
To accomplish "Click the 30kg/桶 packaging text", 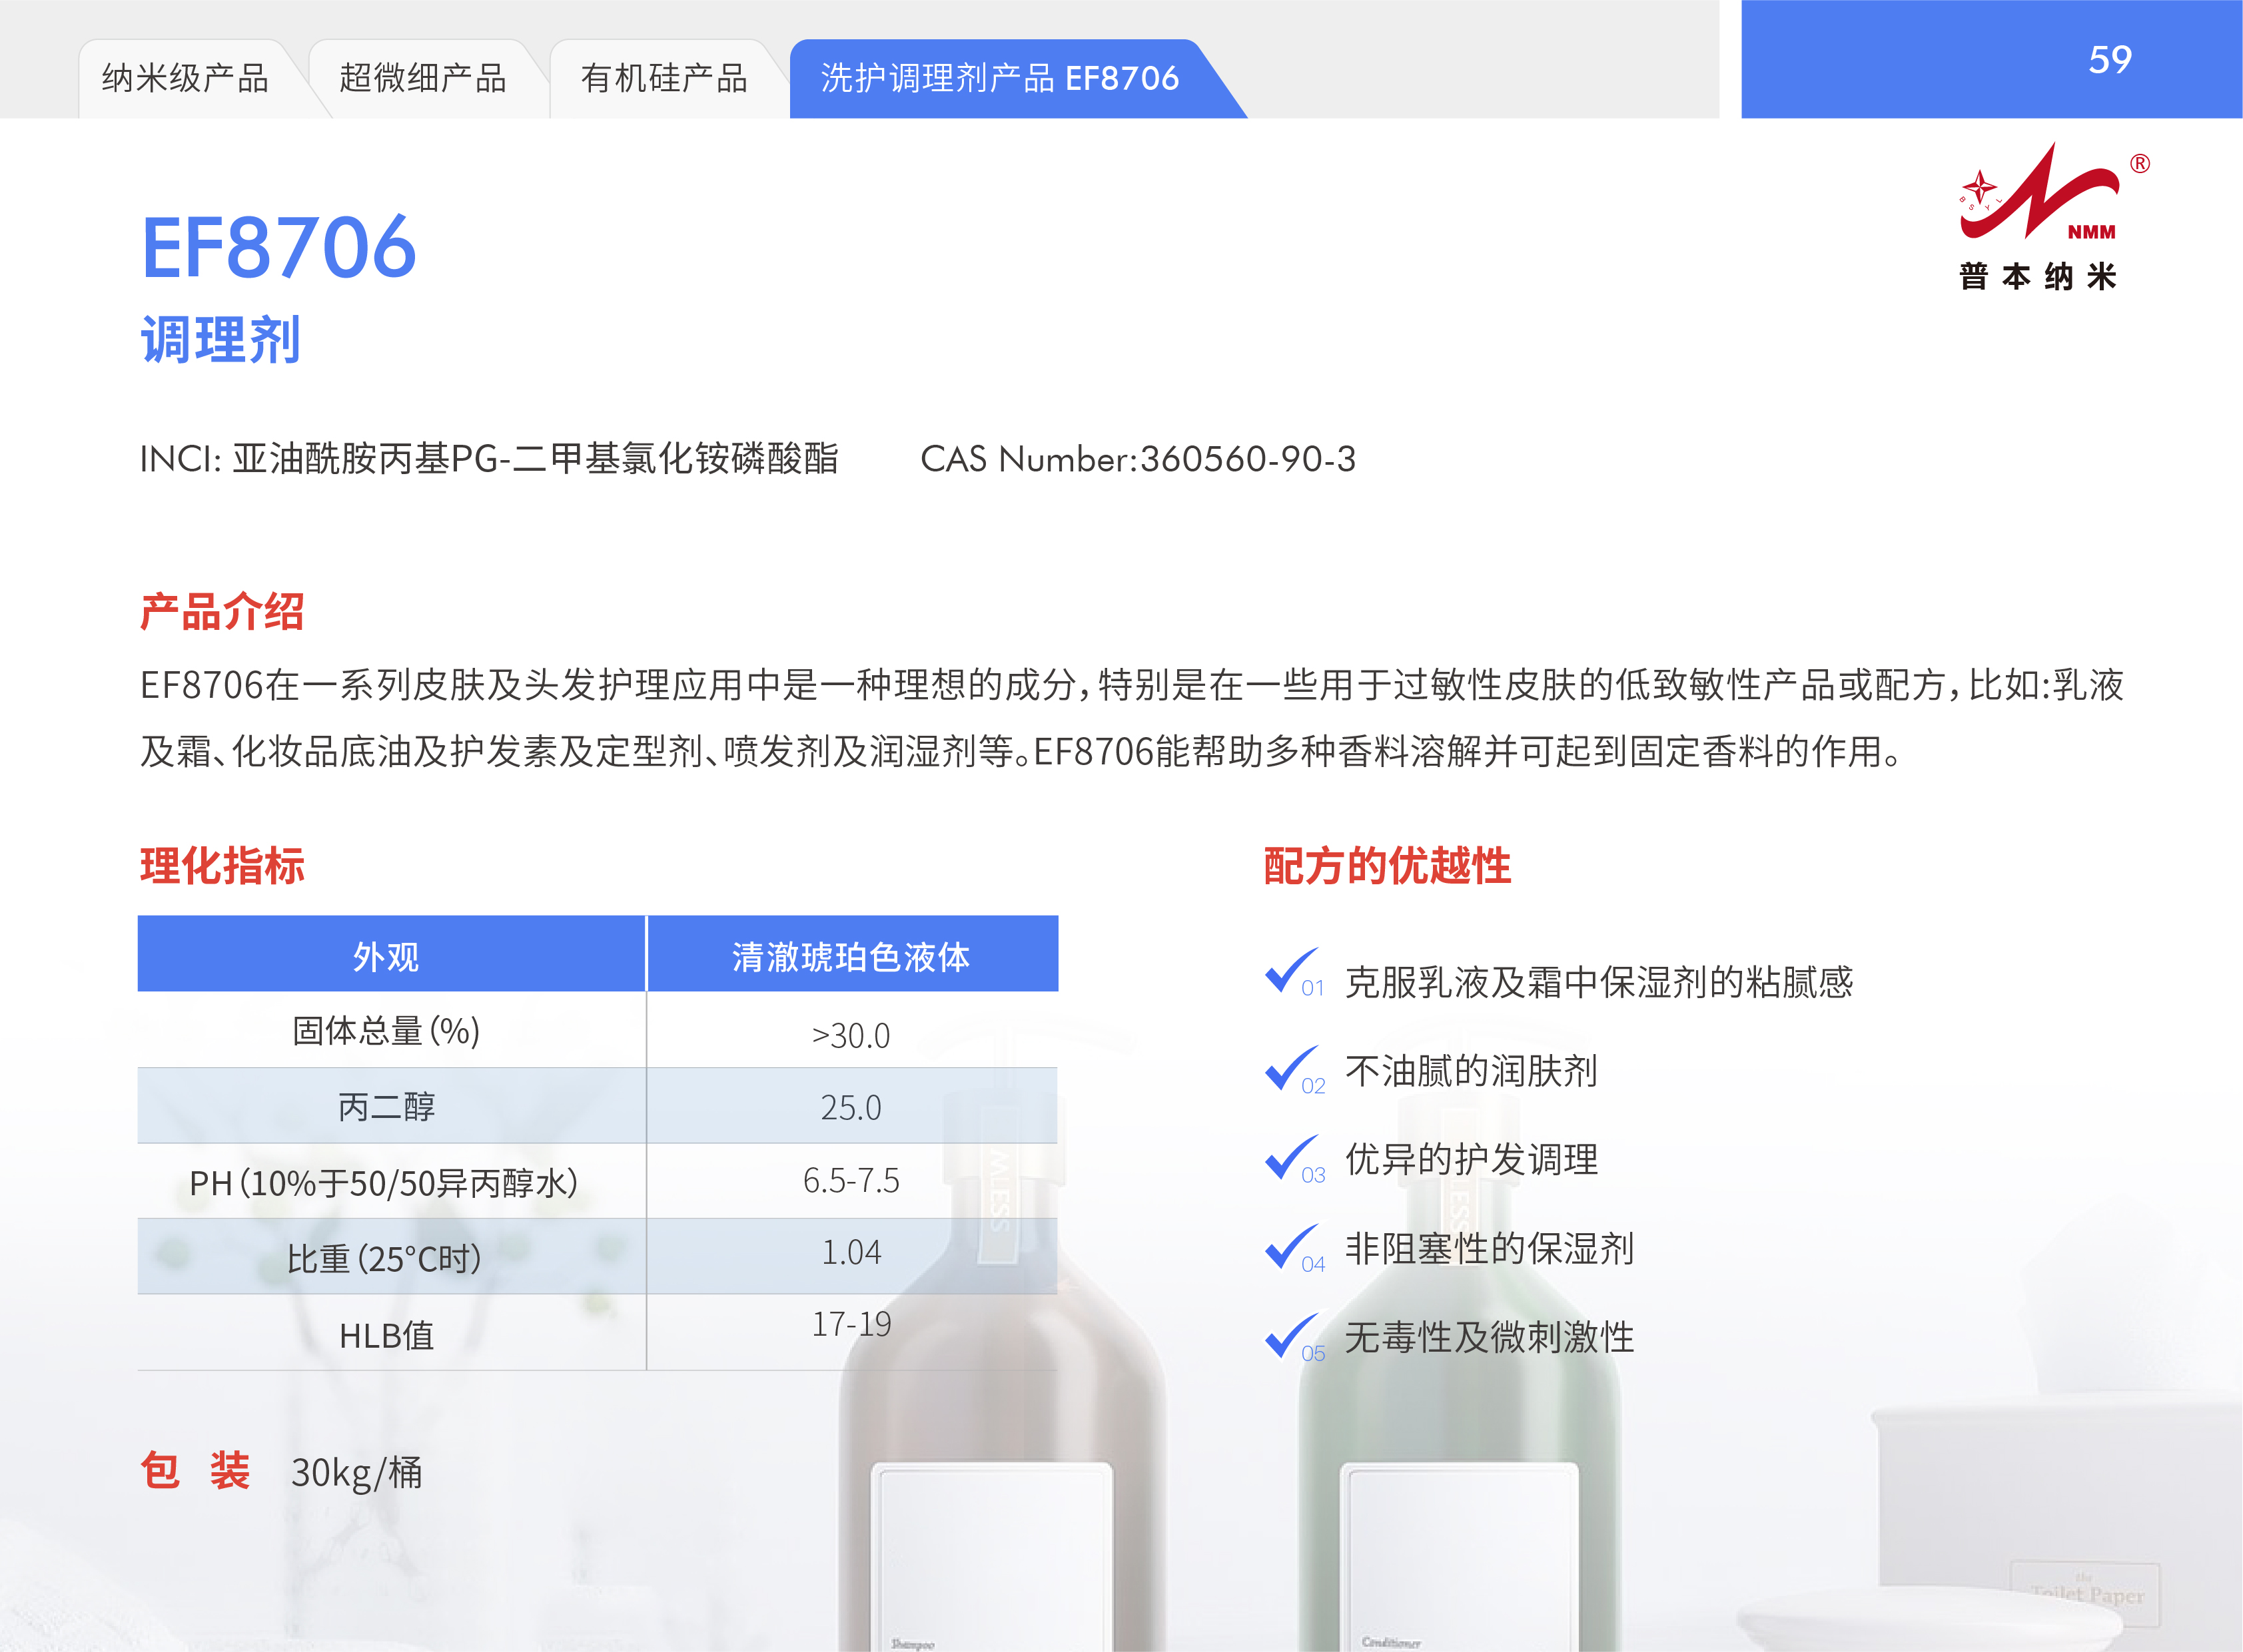I will tap(356, 1472).
